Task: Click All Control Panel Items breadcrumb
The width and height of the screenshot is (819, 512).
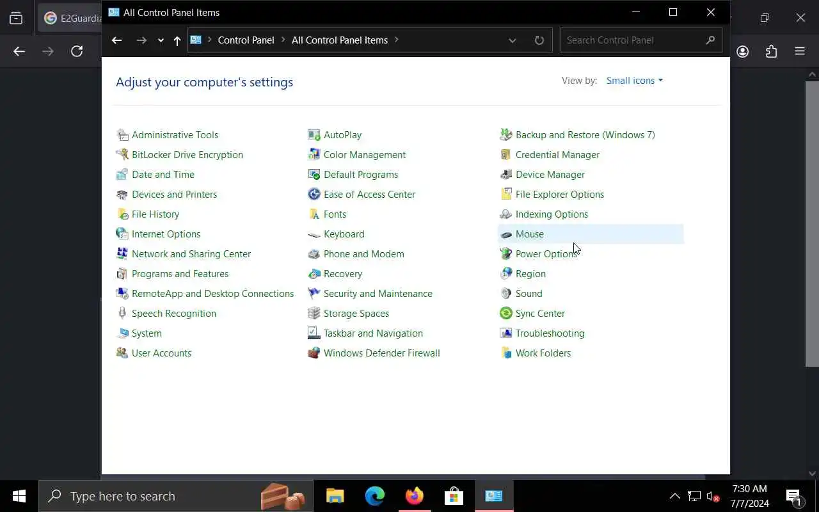Action: 340,40
